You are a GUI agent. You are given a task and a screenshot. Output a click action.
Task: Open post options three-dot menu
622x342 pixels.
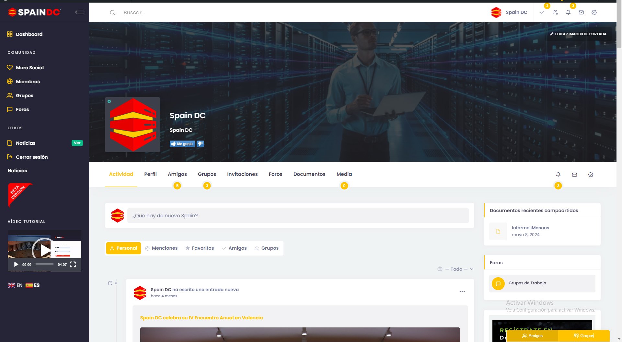tap(462, 291)
